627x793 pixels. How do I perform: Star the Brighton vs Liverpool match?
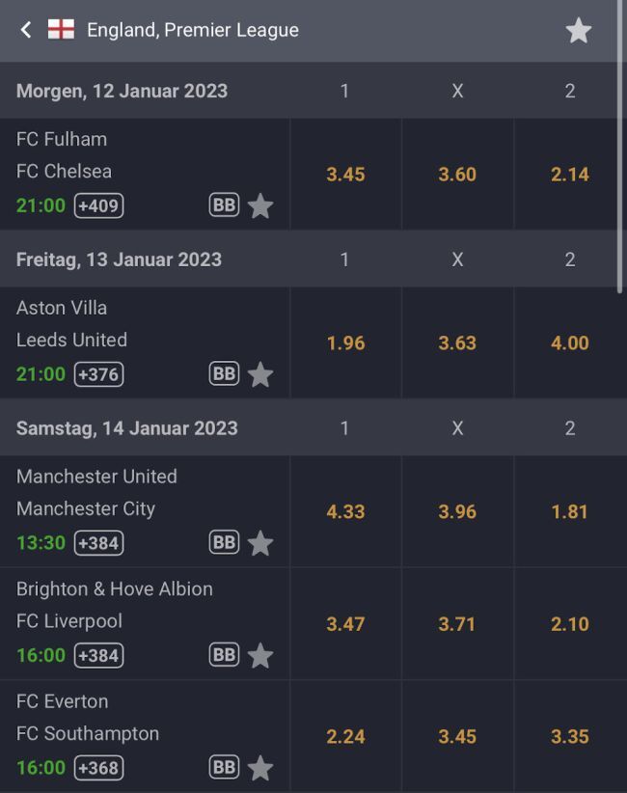pyautogui.click(x=260, y=656)
